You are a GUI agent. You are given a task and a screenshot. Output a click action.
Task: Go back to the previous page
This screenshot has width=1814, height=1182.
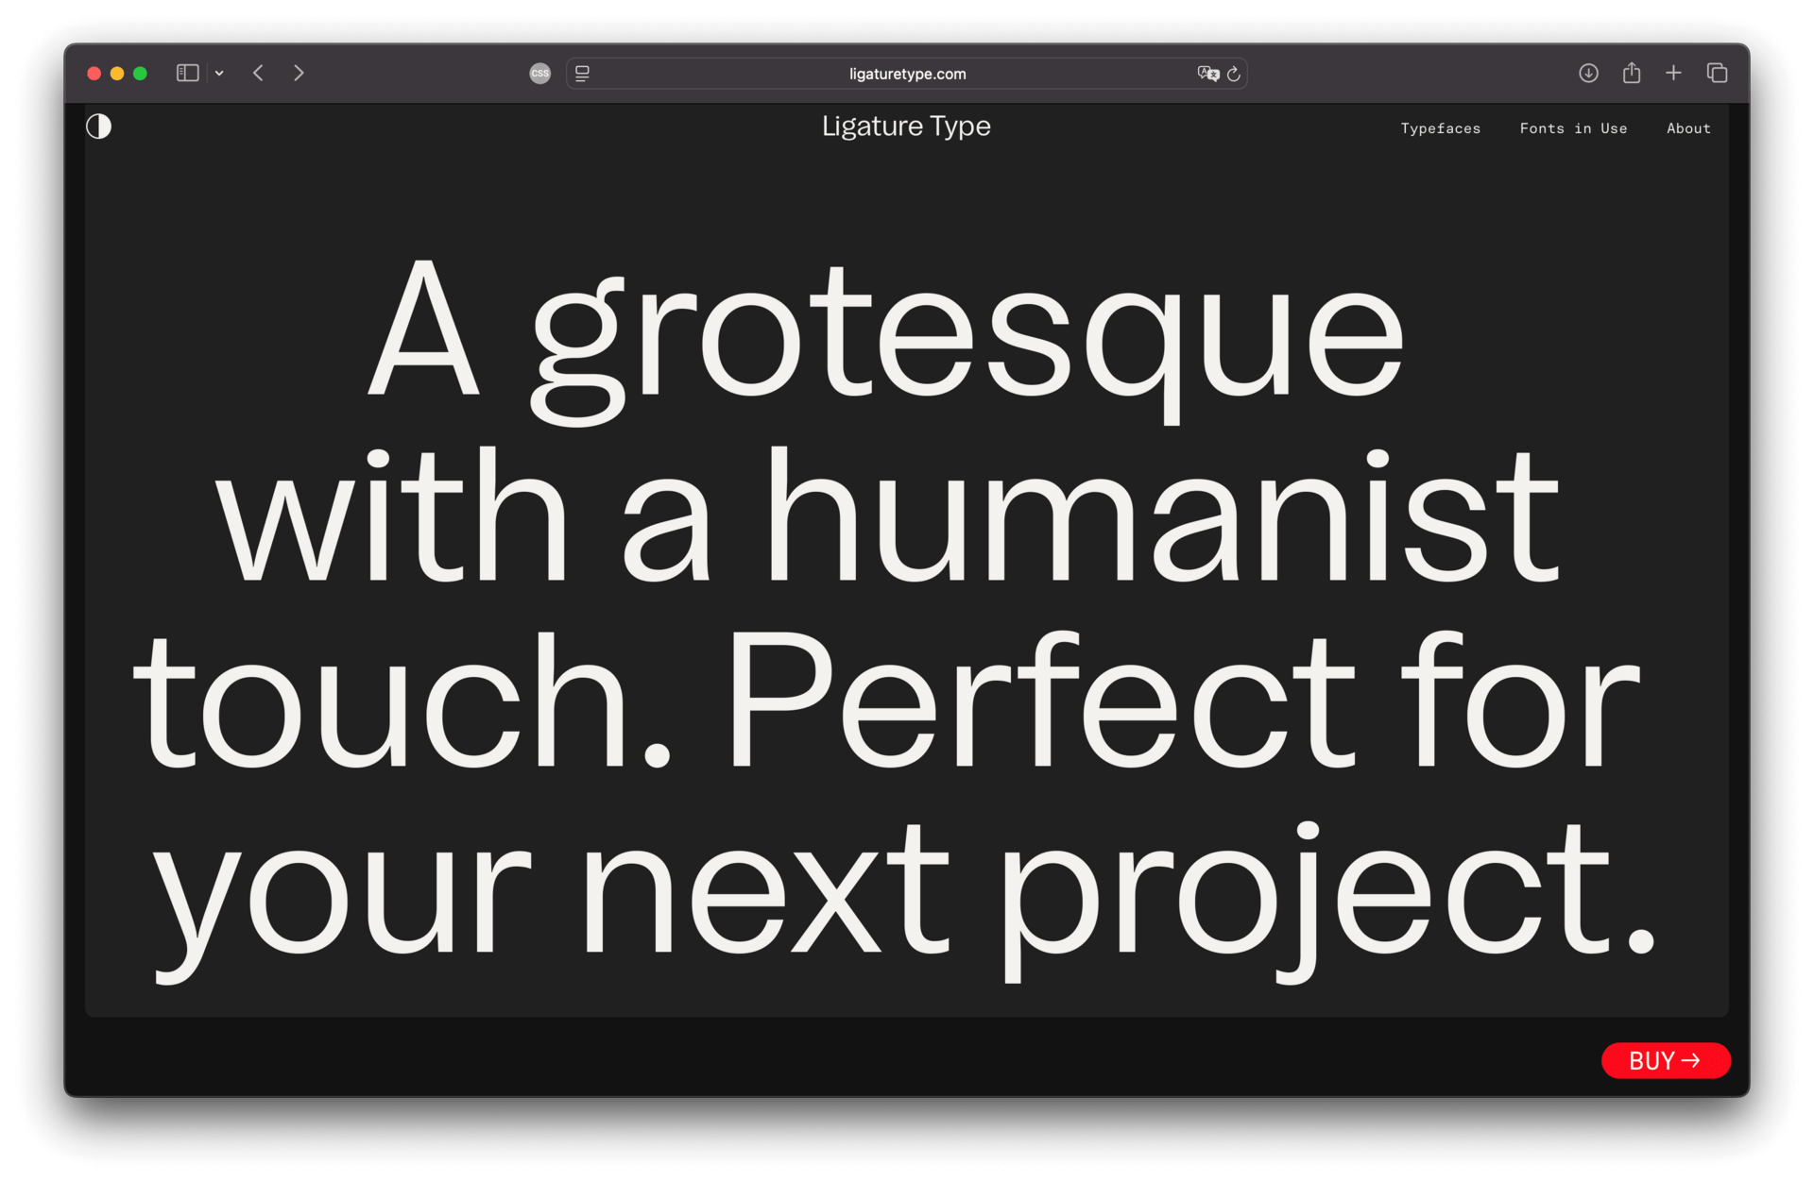(x=258, y=73)
